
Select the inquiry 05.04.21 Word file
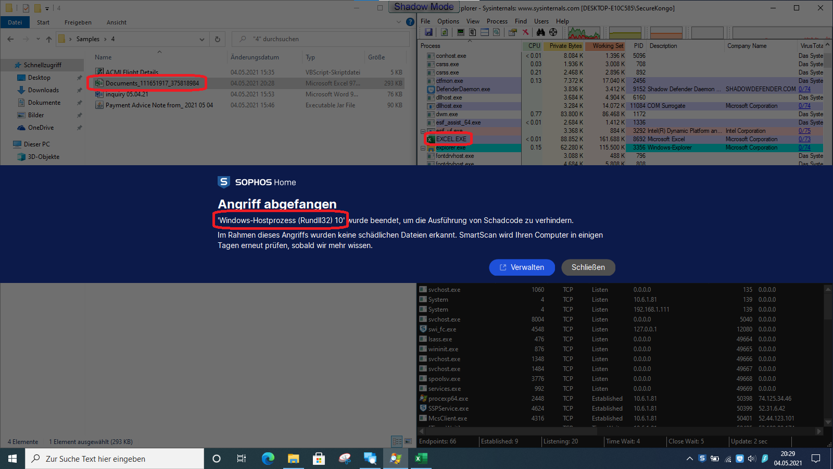(127, 94)
